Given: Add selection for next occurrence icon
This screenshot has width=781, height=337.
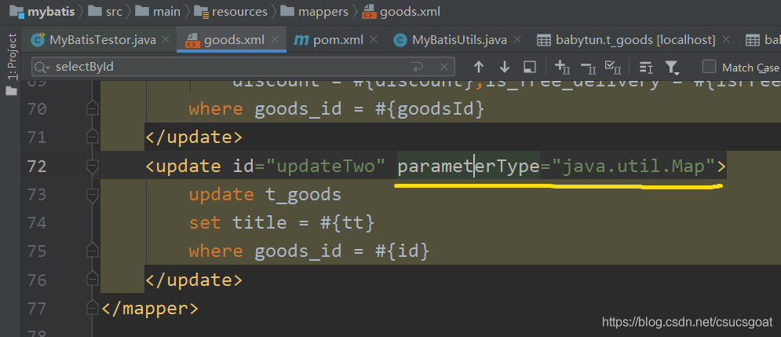Looking at the screenshot, I should [562, 66].
